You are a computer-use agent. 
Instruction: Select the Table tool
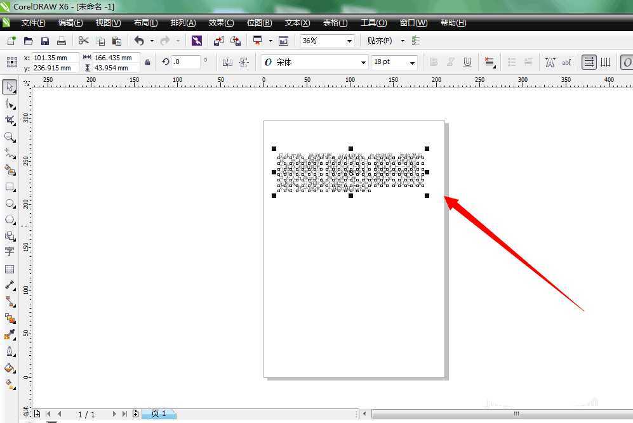10,269
